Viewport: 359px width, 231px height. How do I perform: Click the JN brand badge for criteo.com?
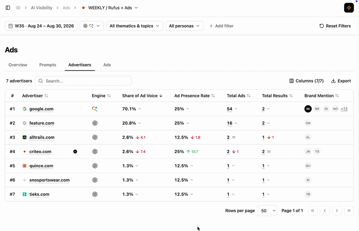(x=308, y=152)
